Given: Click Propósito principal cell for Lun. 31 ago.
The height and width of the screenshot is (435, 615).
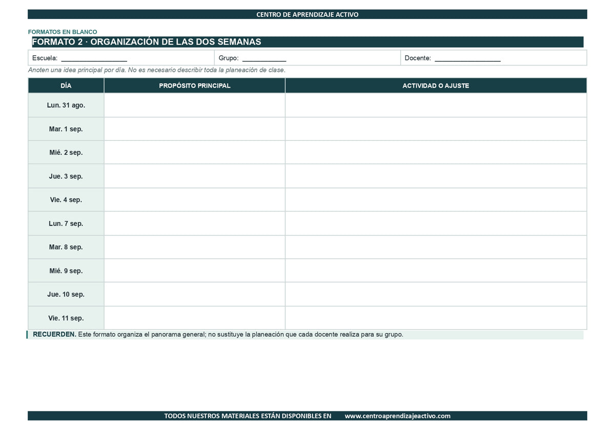Looking at the screenshot, I should pyautogui.click(x=195, y=105).
